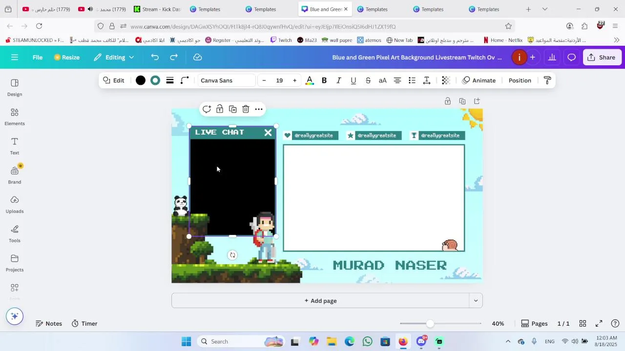The height and width of the screenshot is (351, 625).
Task: Toggle bulleted list formatting
Action: (412, 80)
